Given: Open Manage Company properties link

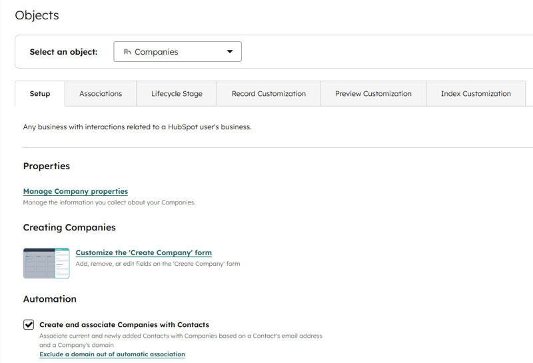Looking at the screenshot, I should [x=75, y=191].
